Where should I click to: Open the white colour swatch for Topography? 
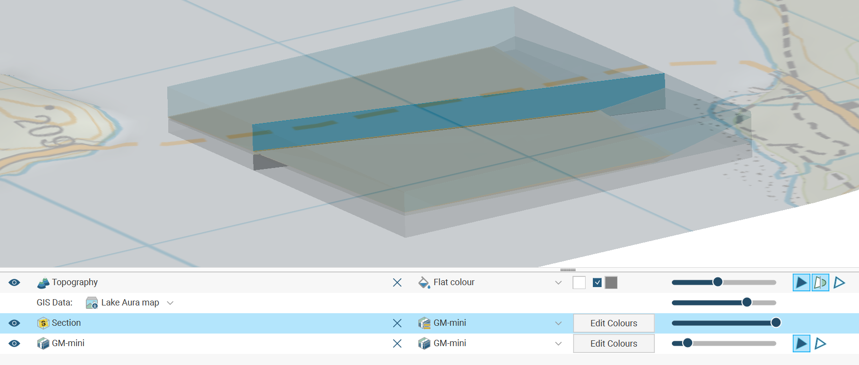[x=579, y=283]
